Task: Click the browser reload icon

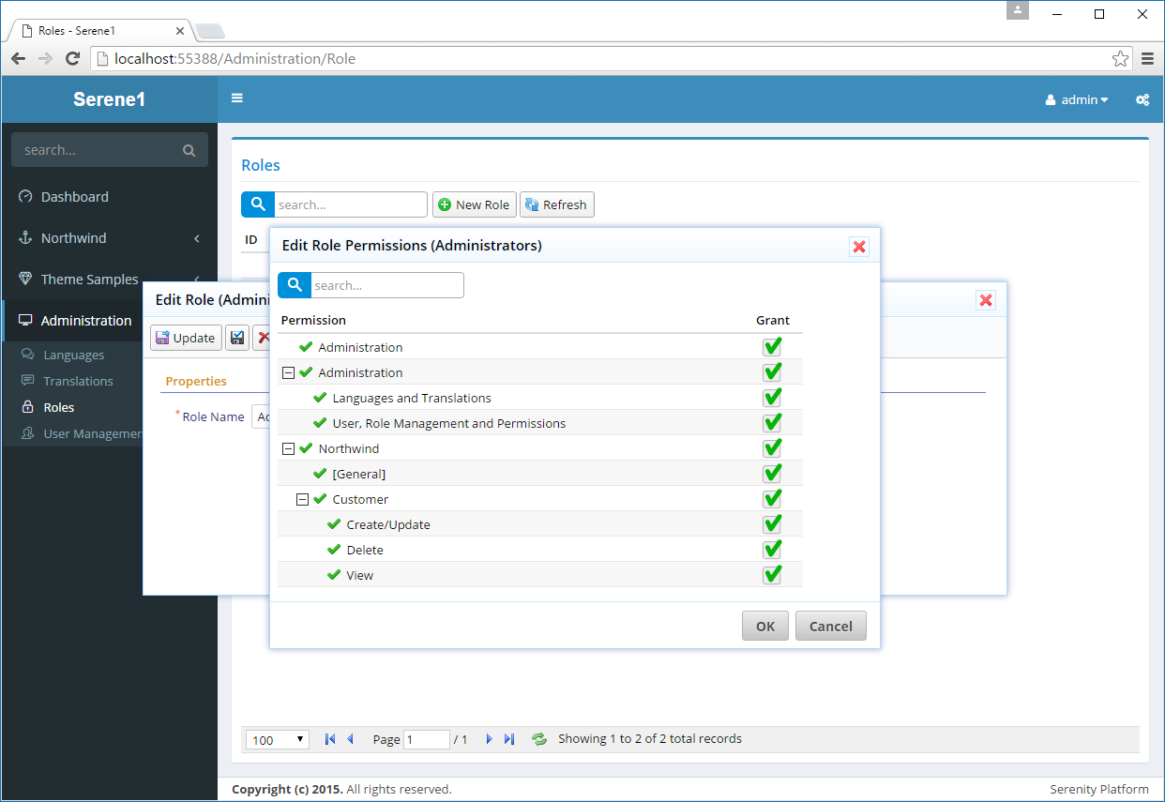Action: (72, 59)
